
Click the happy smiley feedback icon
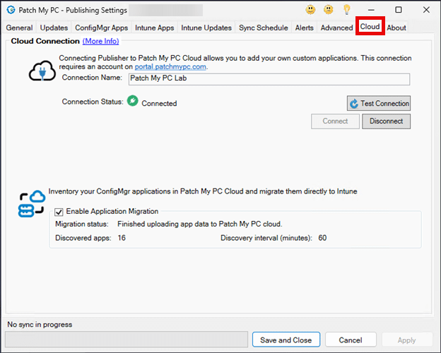click(x=310, y=10)
